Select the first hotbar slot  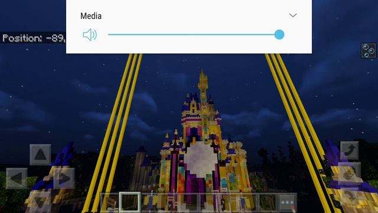pos(110,202)
